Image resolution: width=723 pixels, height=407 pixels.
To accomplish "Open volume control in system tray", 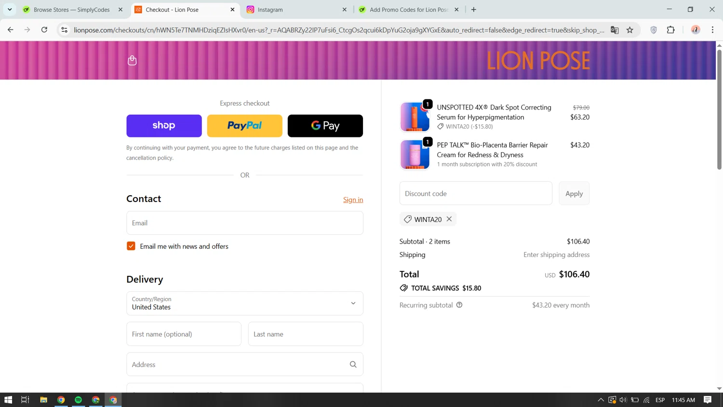I will click(623, 400).
